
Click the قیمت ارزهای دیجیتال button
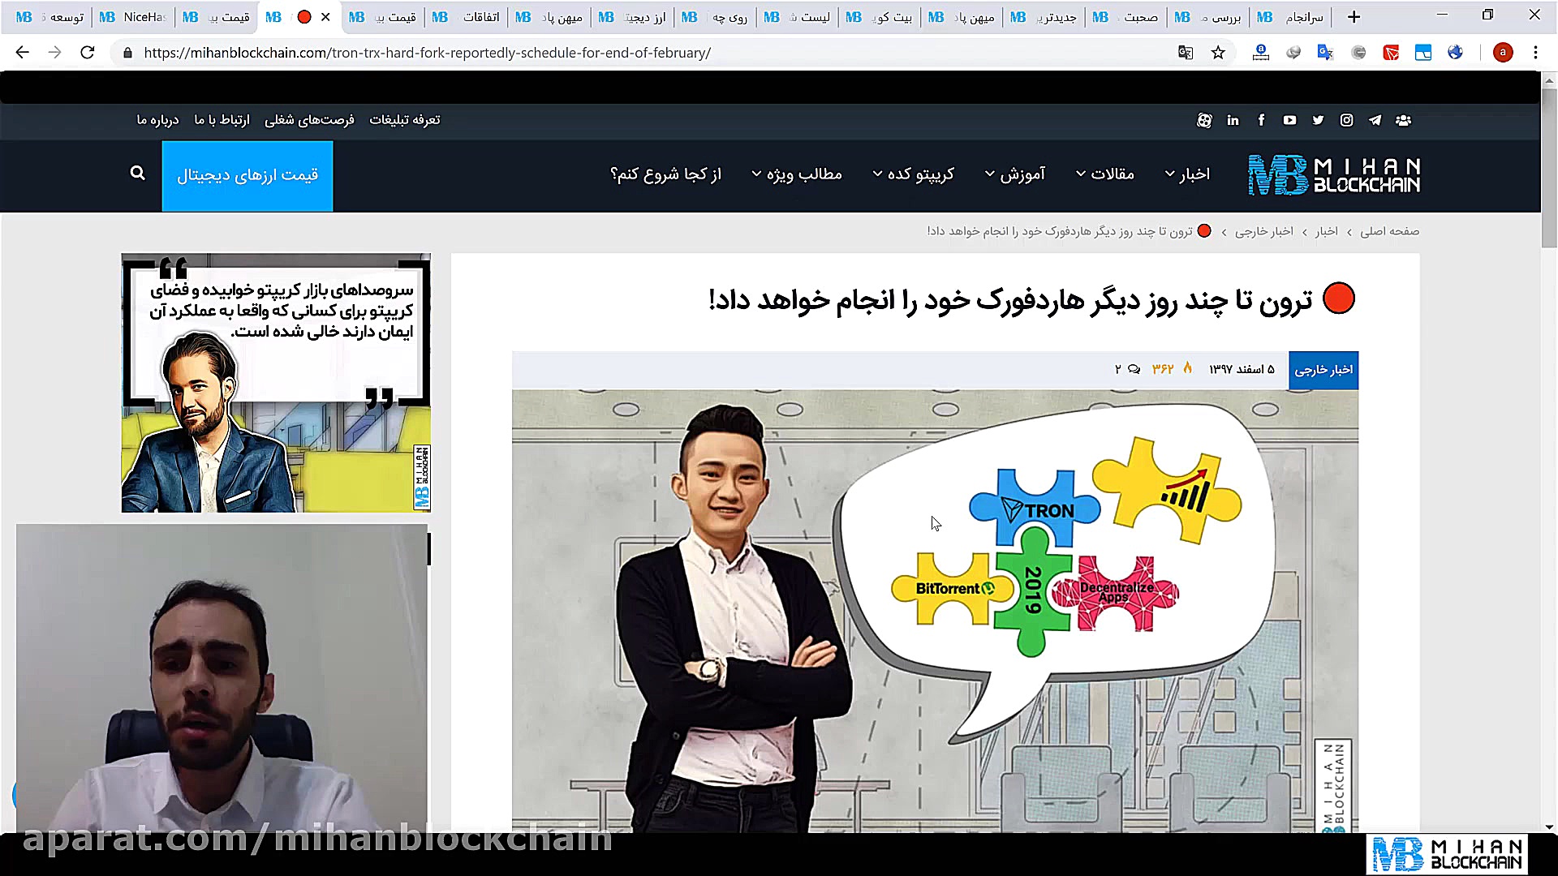247,176
